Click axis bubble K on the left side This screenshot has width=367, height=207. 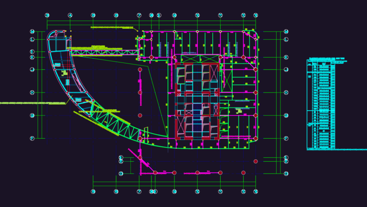[32, 57]
